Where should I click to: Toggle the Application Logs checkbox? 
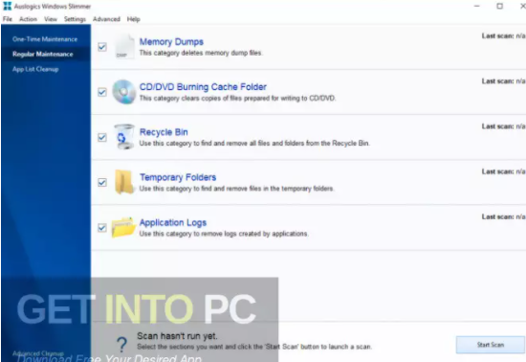(x=102, y=228)
